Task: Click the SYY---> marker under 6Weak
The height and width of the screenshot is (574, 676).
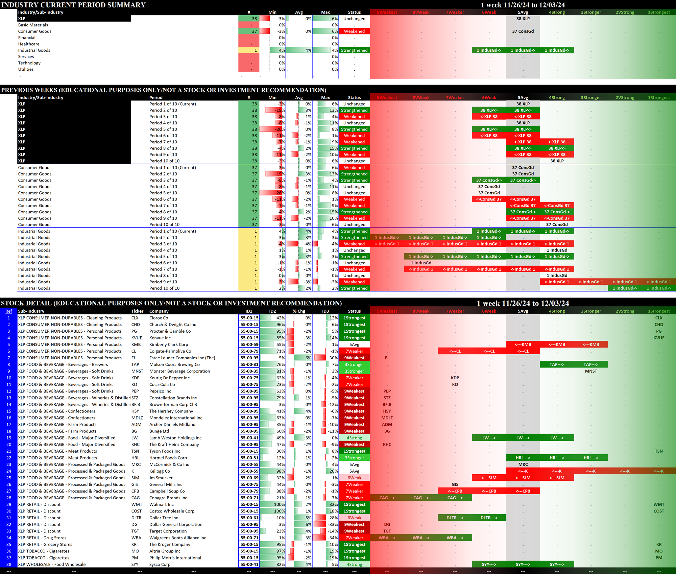Action: coord(489,565)
